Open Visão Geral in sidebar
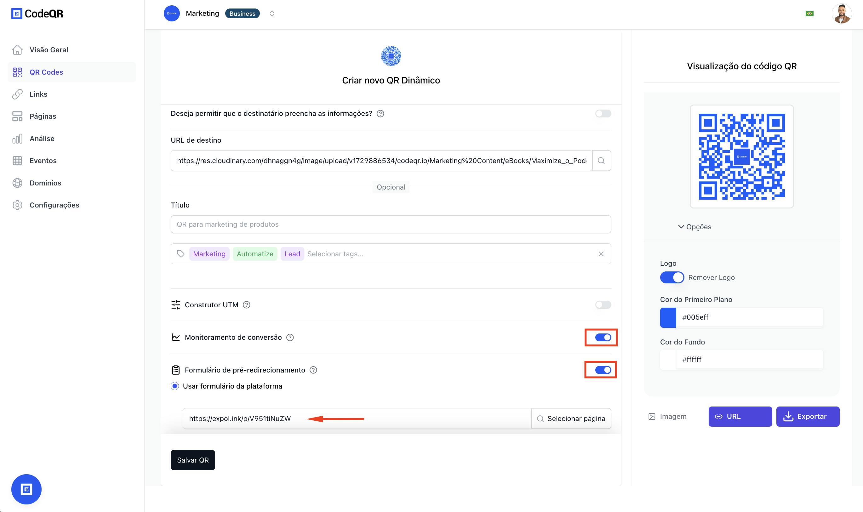Image resolution: width=863 pixels, height=512 pixels. pos(71,50)
